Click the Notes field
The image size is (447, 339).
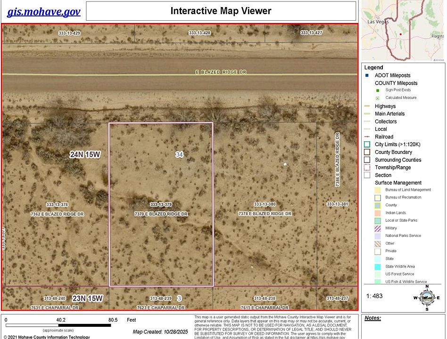pos(403,326)
